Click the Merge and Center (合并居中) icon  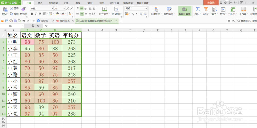(x=104, y=9)
